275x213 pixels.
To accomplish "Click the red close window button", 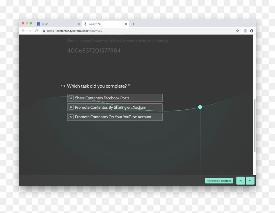I will point(23,23).
